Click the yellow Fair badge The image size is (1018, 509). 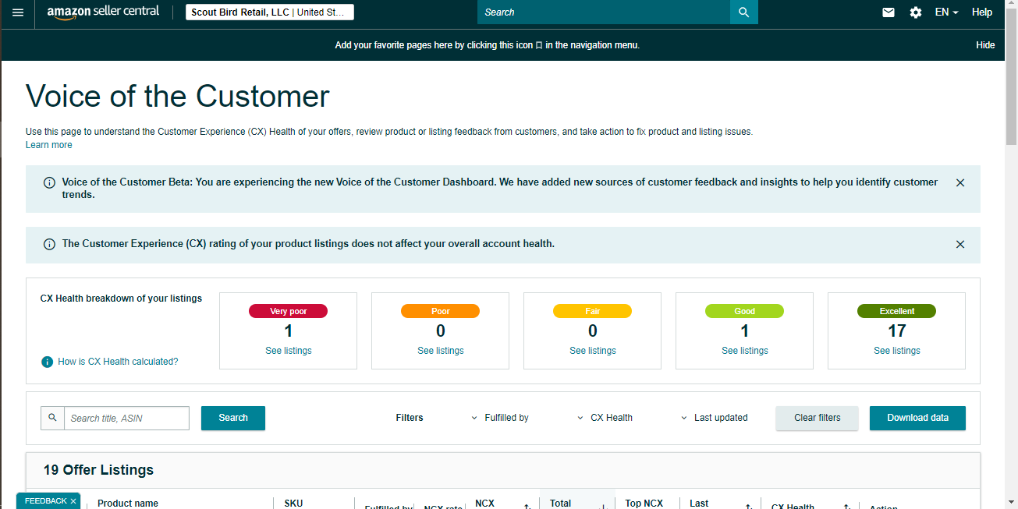tap(593, 311)
